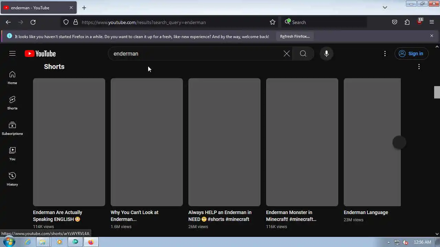The width and height of the screenshot is (440, 247).
Task: Click the muted volume tray icon
Action: (406, 242)
